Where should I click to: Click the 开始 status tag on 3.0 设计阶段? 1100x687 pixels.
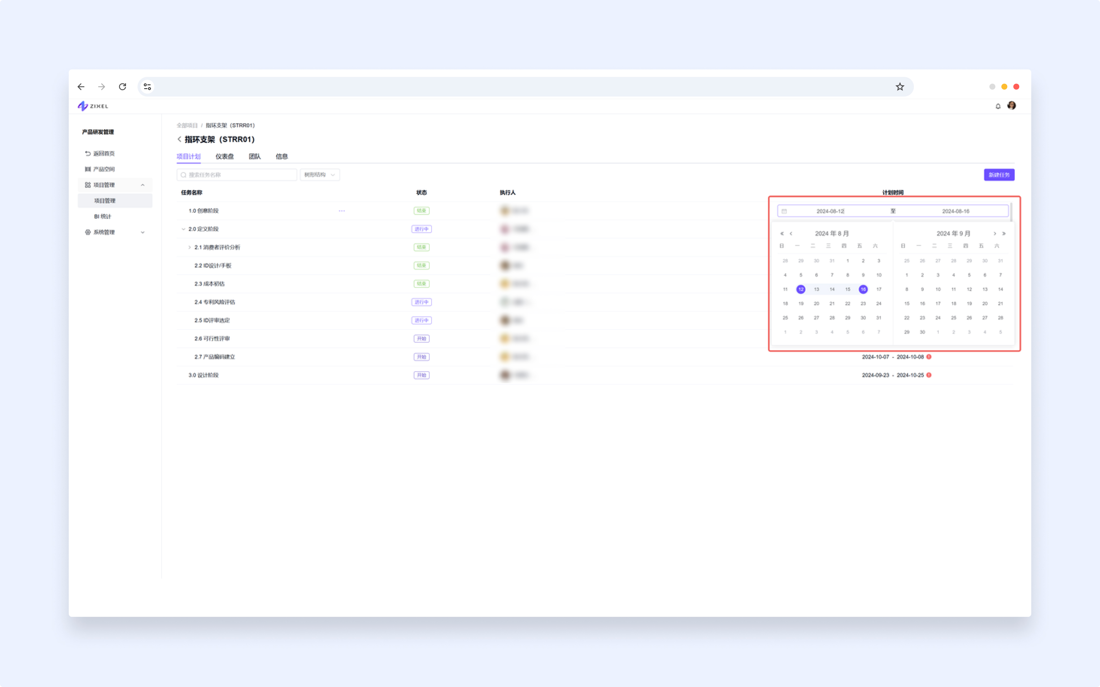[421, 375]
